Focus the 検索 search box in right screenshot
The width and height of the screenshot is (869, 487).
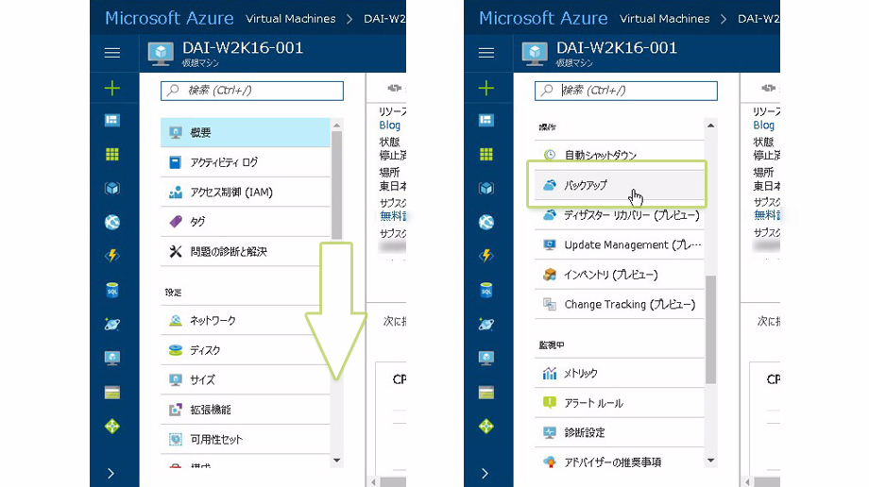(x=626, y=91)
